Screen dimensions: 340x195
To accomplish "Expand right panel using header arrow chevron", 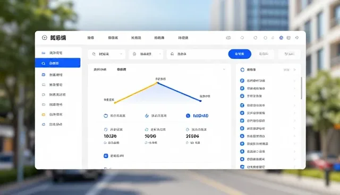I will coord(295,69).
